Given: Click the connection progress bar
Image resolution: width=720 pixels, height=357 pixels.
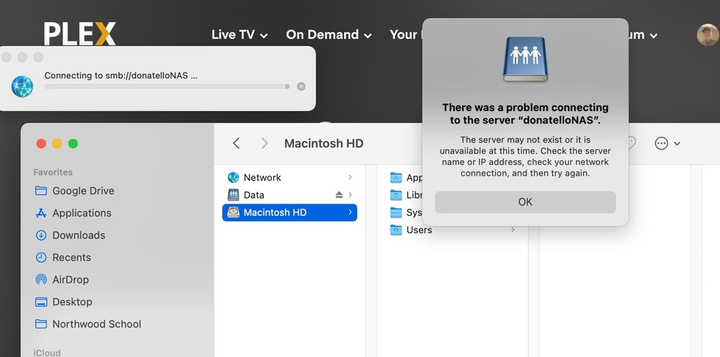Looking at the screenshot, I should tap(167, 86).
